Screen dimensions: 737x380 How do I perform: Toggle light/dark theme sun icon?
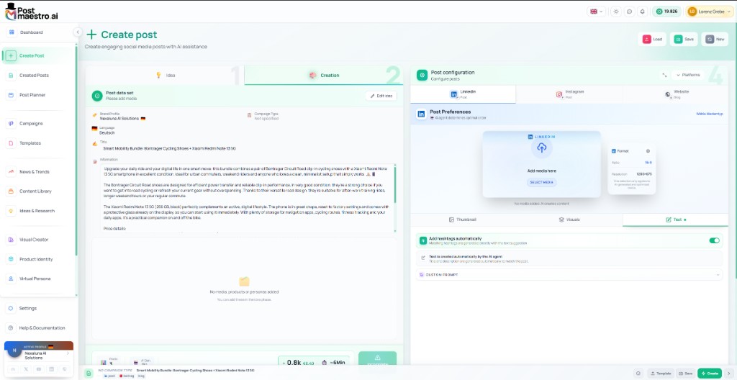tap(616, 12)
